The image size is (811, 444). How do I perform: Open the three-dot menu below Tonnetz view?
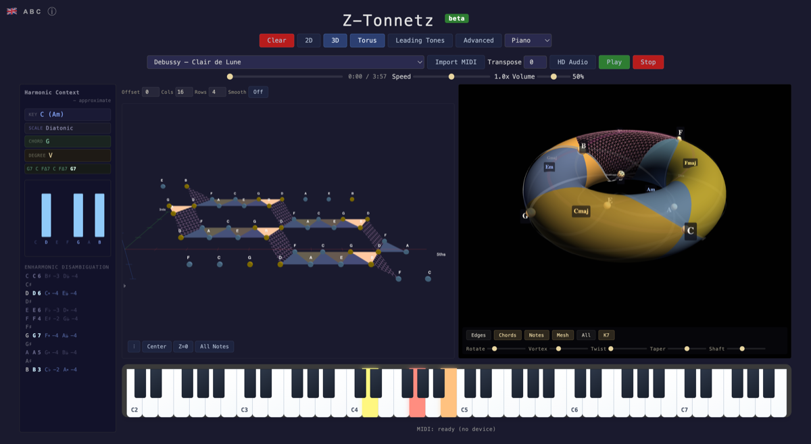[x=134, y=347]
